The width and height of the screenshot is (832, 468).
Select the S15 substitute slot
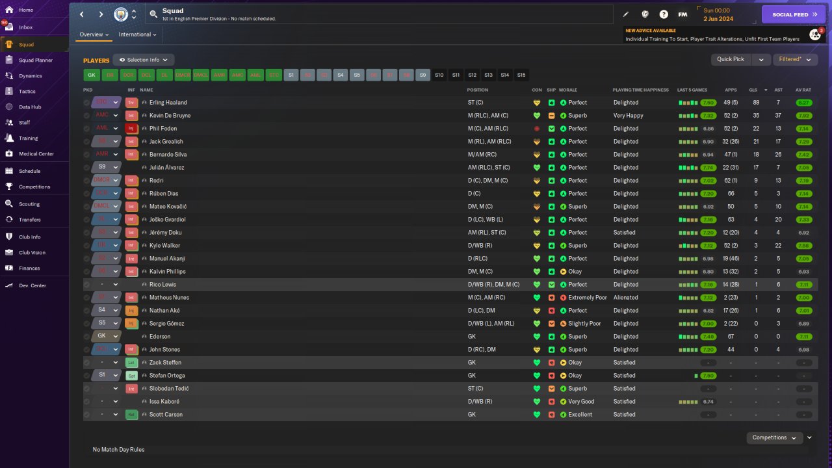pos(521,75)
